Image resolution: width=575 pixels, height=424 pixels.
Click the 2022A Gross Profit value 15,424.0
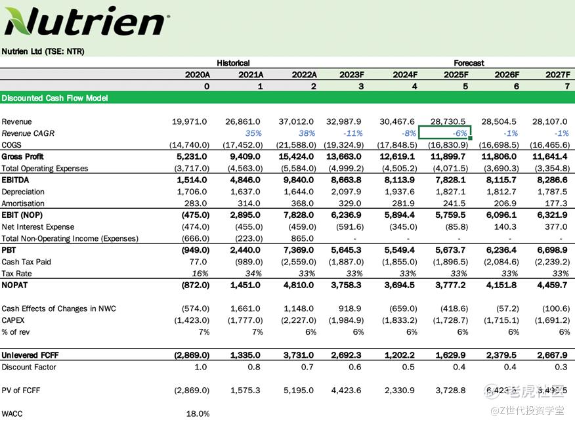296,157
